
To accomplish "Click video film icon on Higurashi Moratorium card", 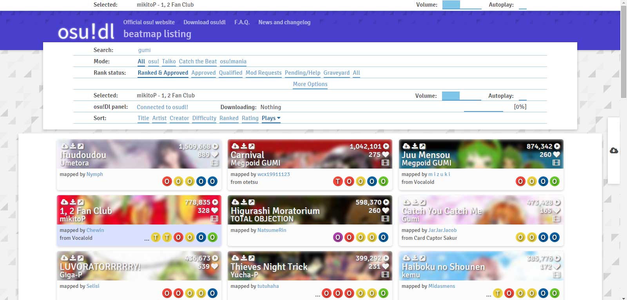I will coord(386,219).
